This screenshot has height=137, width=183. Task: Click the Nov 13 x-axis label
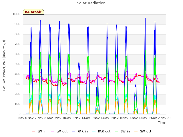89,118
